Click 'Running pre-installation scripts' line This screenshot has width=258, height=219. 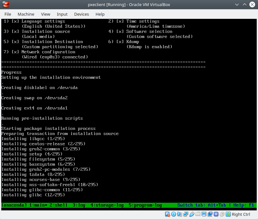pyautogui.click(x=42, y=118)
